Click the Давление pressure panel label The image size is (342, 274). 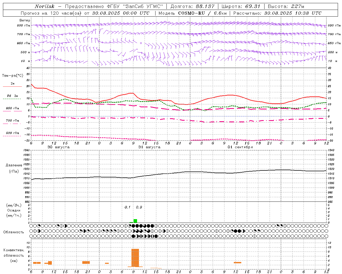(14, 165)
